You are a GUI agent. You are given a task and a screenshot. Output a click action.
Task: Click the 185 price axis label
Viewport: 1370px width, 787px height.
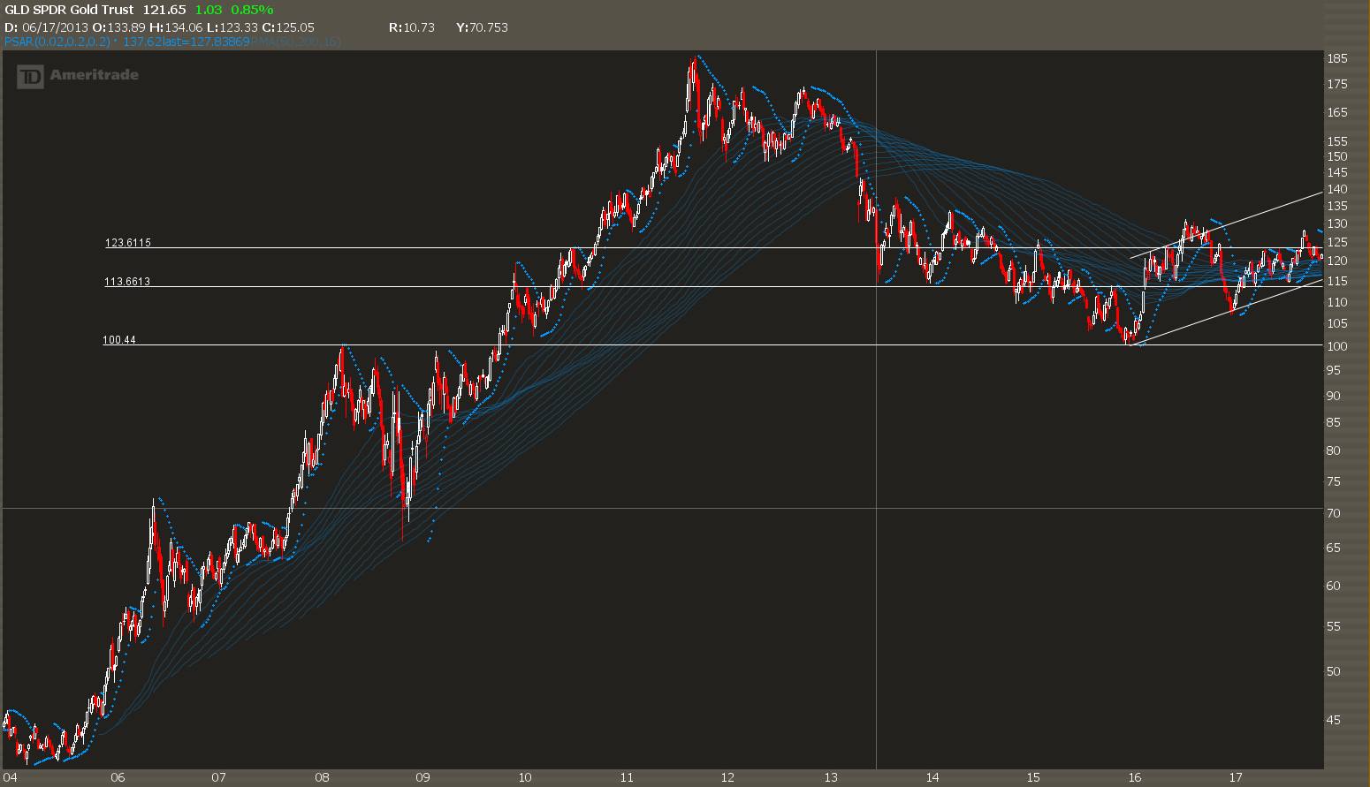(1336, 59)
